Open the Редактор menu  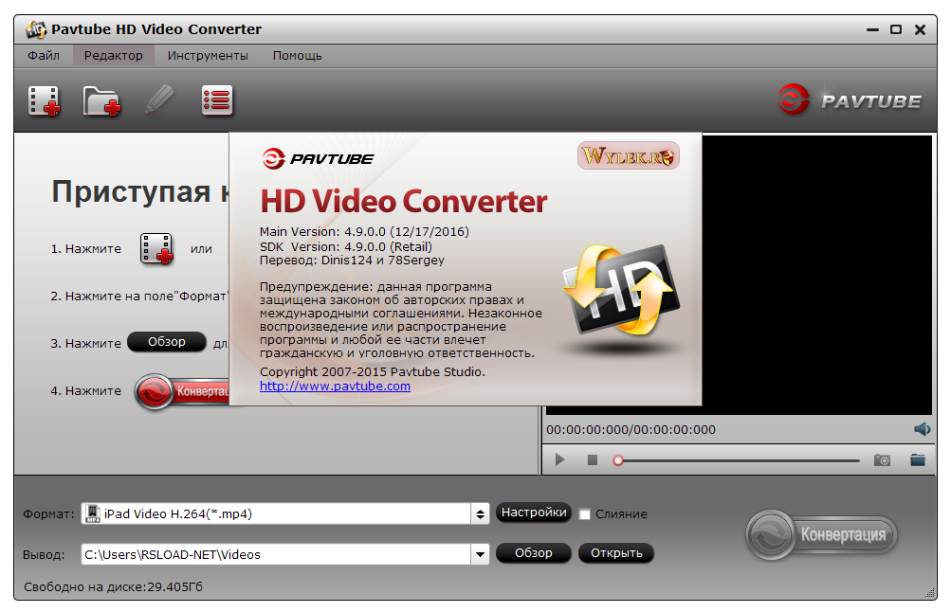point(114,56)
